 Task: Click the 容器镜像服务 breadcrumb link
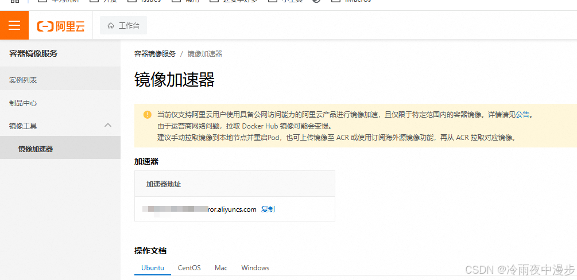pos(155,54)
